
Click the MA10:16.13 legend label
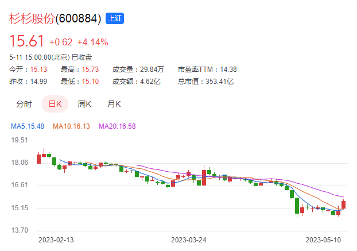point(71,126)
